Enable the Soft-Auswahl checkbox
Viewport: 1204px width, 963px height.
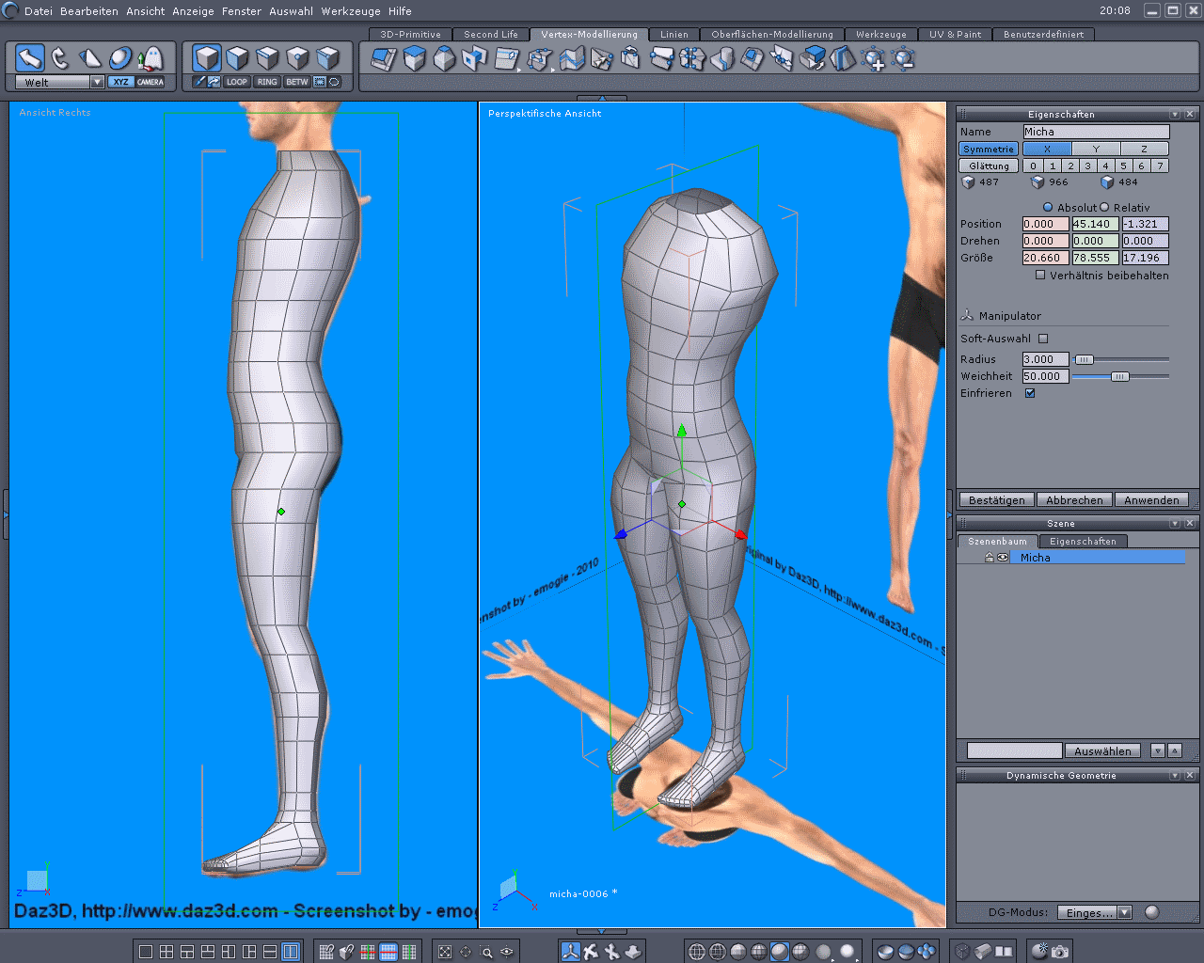click(1043, 339)
